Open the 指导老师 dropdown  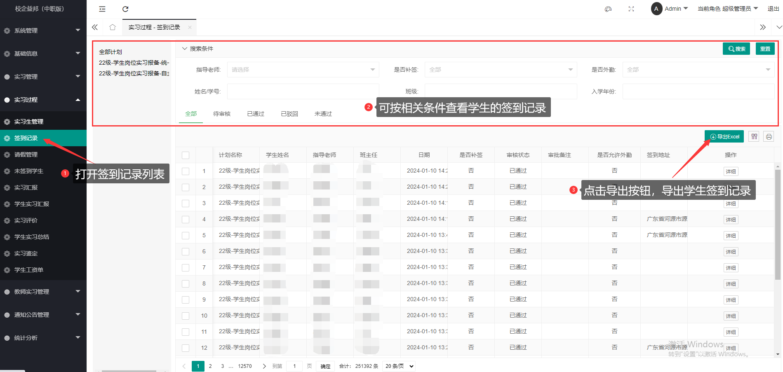[303, 70]
